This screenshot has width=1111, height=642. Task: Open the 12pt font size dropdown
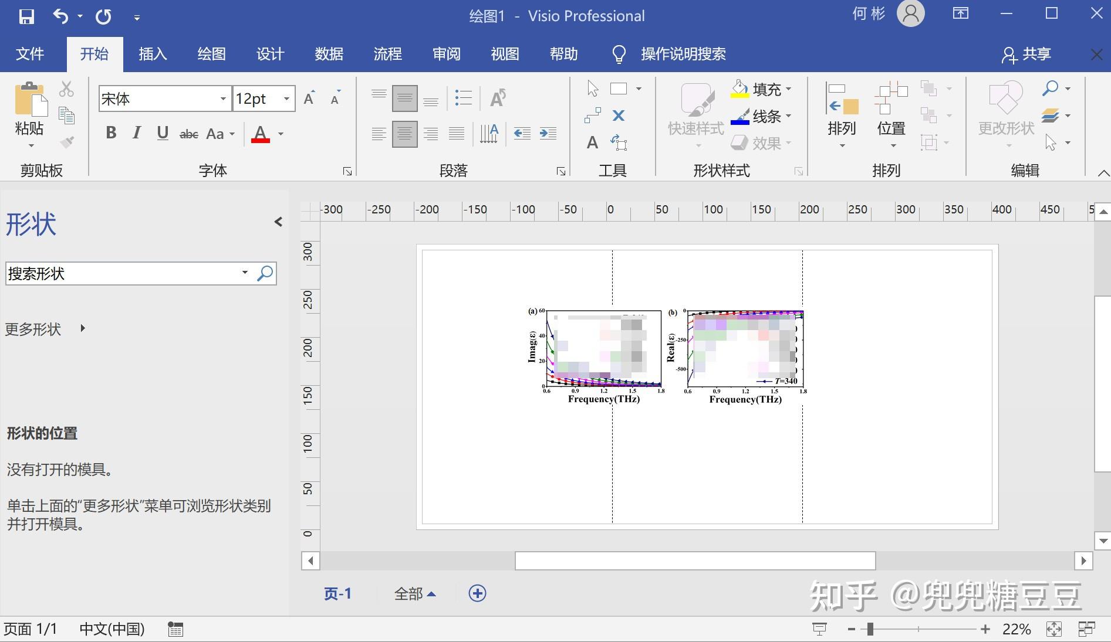tap(286, 98)
